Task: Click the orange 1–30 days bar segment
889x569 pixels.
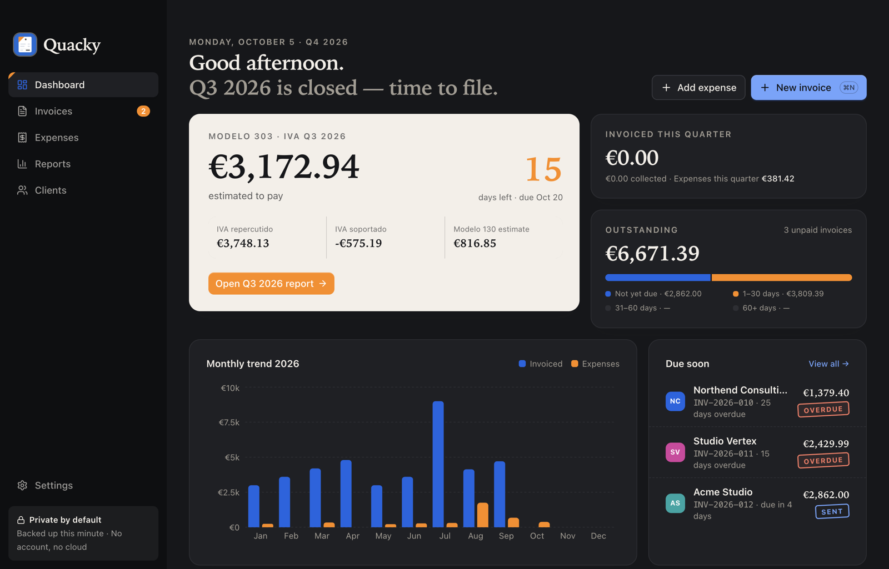Action: click(x=782, y=278)
